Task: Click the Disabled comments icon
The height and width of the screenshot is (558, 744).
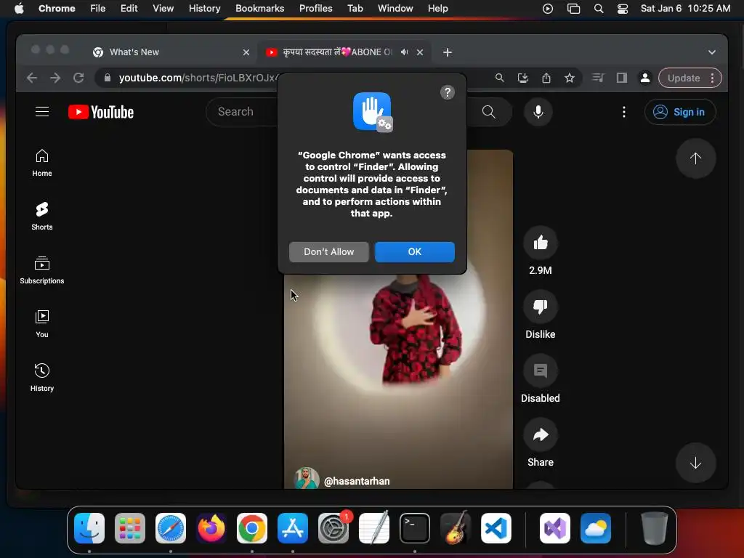Action: [540, 371]
